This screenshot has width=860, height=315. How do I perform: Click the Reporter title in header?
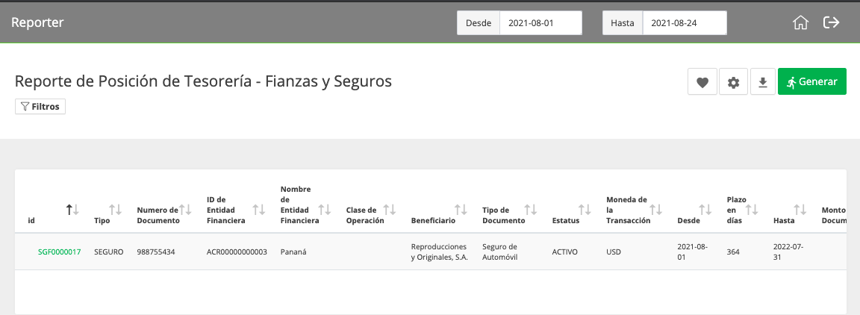click(x=37, y=22)
